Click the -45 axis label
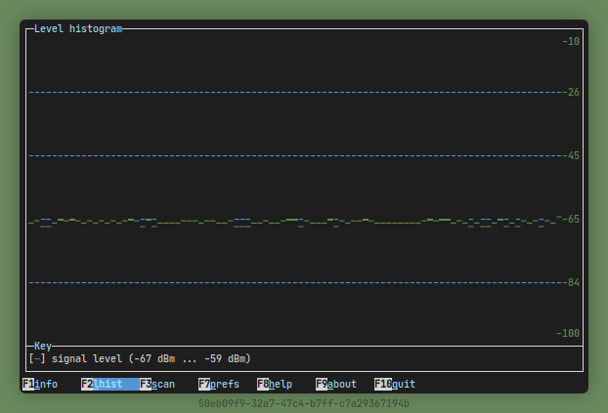608x413 pixels. click(x=571, y=155)
